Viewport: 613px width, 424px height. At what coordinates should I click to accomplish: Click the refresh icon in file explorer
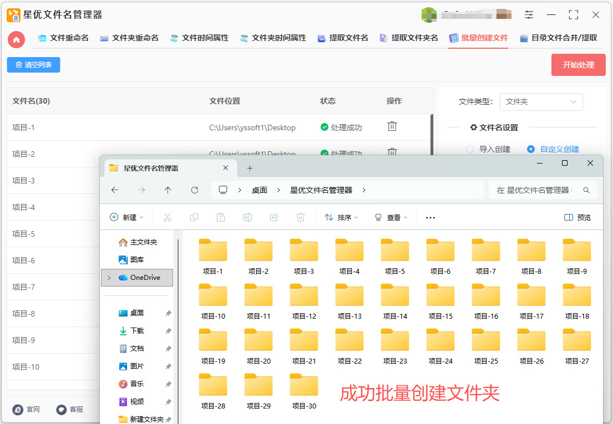pos(195,190)
